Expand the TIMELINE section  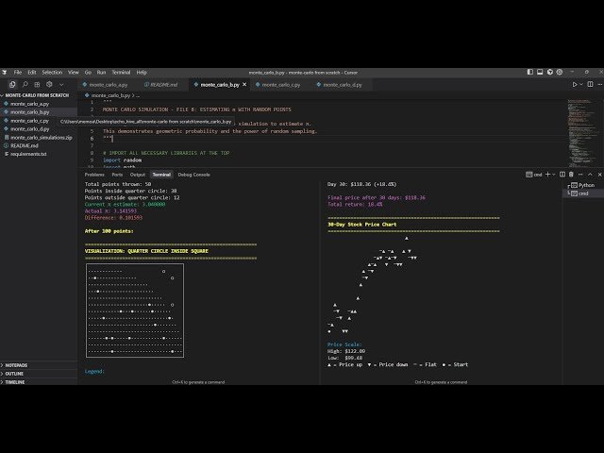pos(15,382)
